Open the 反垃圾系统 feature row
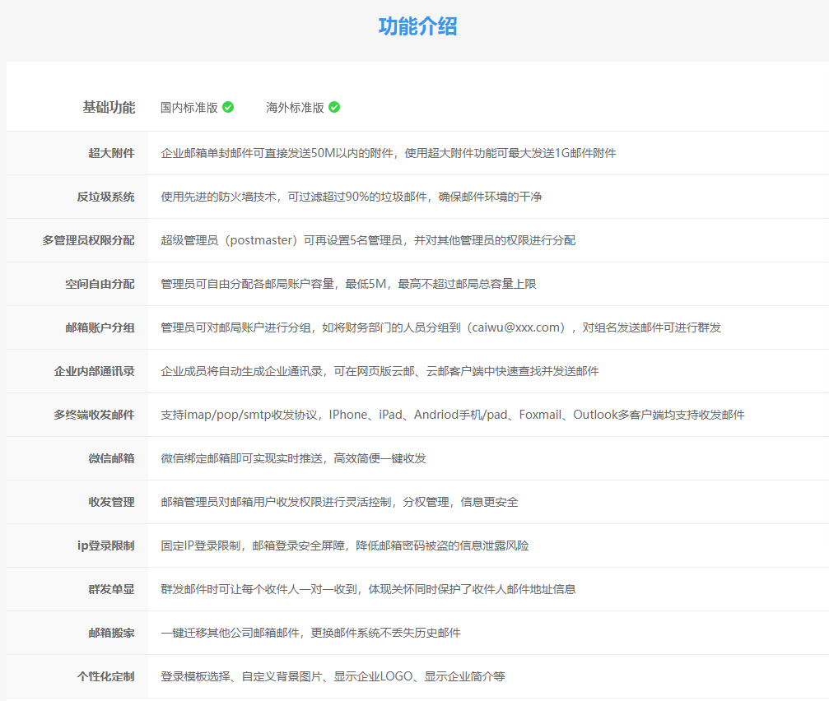 pyautogui.click(x=108, y=197)
